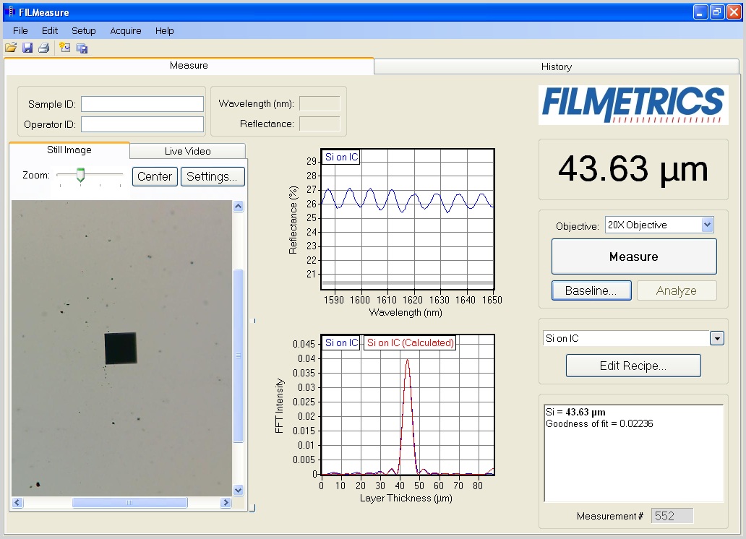Click the Sample ID input field
The width and height of the screenshot is (746, 539).
tap(142, 104)
